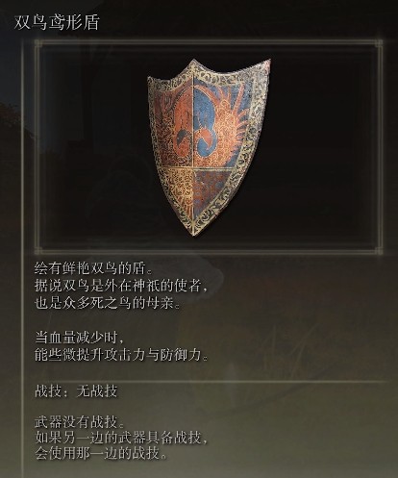Select the line 据说双鸟是外在神祇的使者
Screen dimensions: 398x478
coord(121,286)
